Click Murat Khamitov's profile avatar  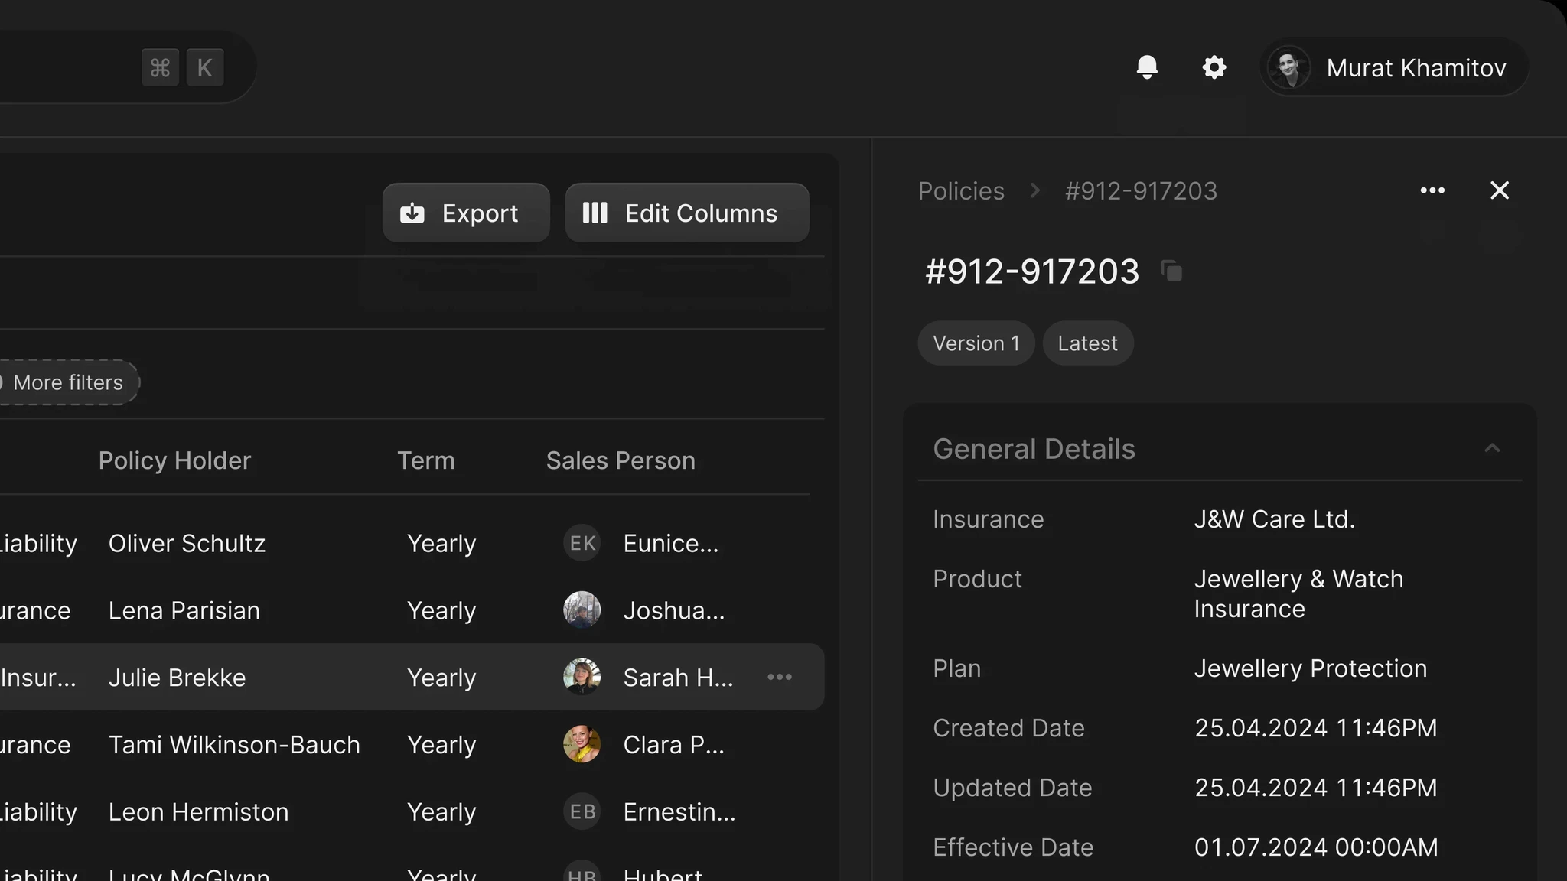point(1288,67)
